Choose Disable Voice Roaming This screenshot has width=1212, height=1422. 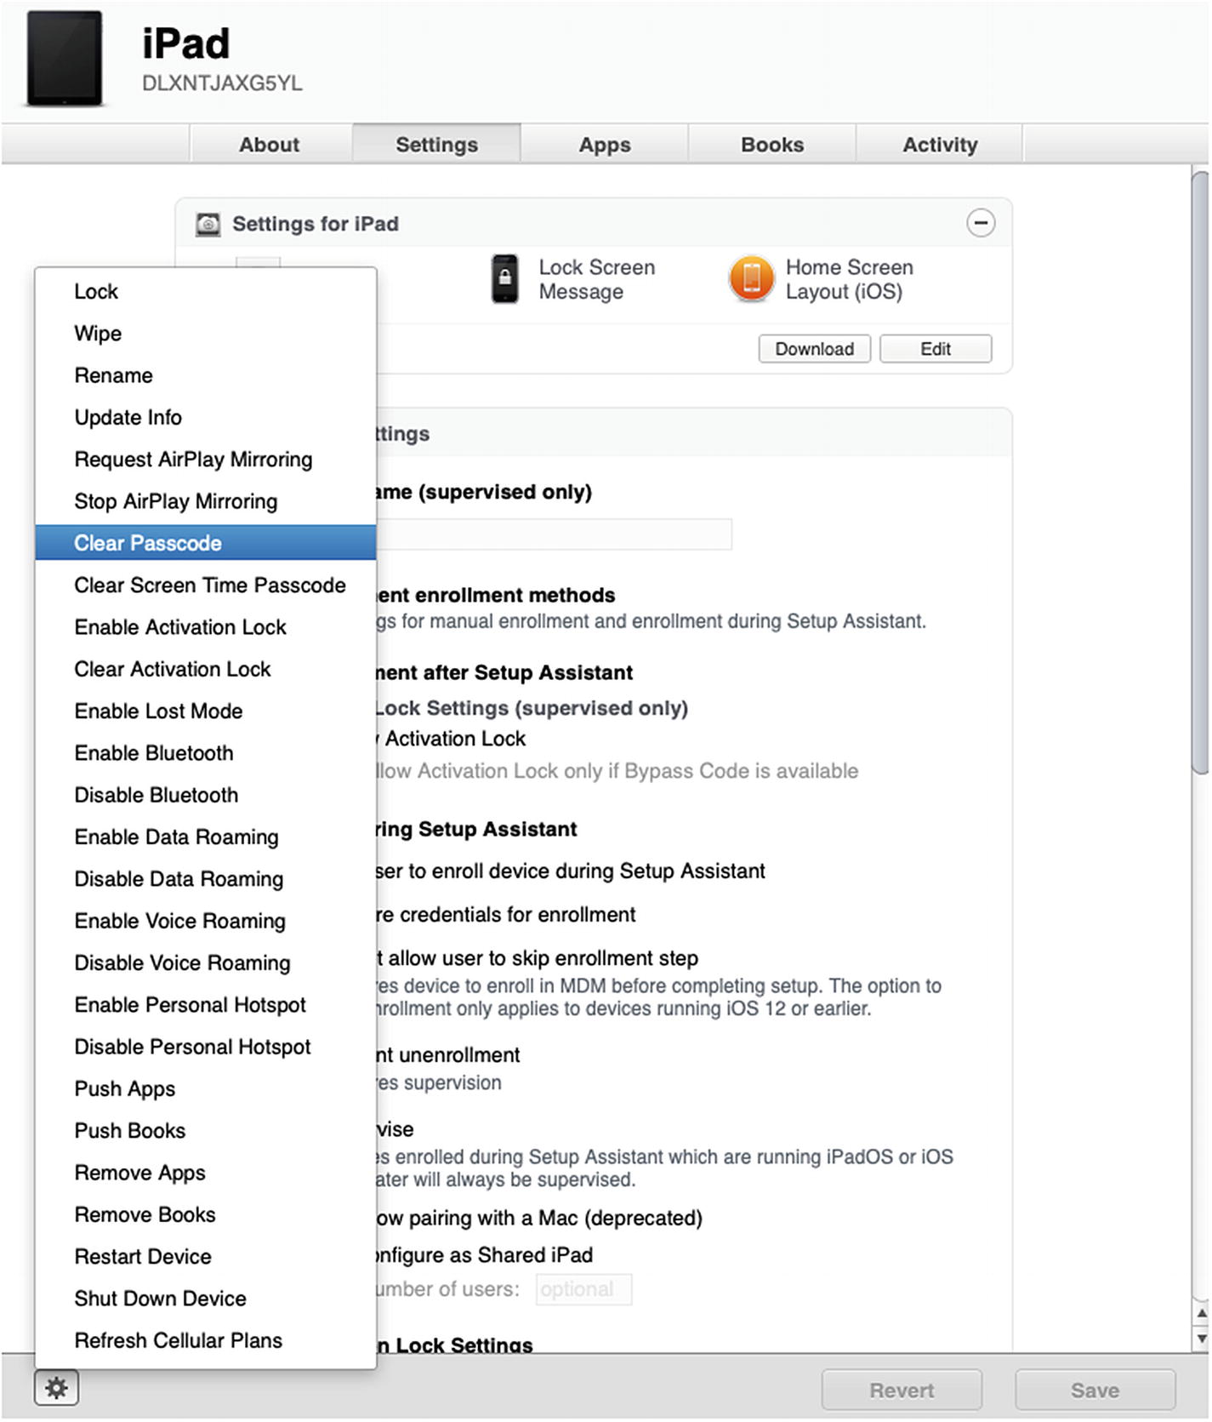[x=206, y=963]
